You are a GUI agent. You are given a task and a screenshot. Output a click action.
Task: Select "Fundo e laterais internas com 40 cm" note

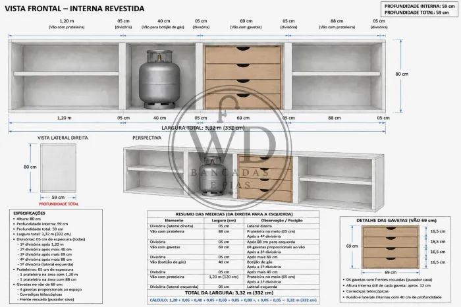pyautogui.click(x=394, y=297)
